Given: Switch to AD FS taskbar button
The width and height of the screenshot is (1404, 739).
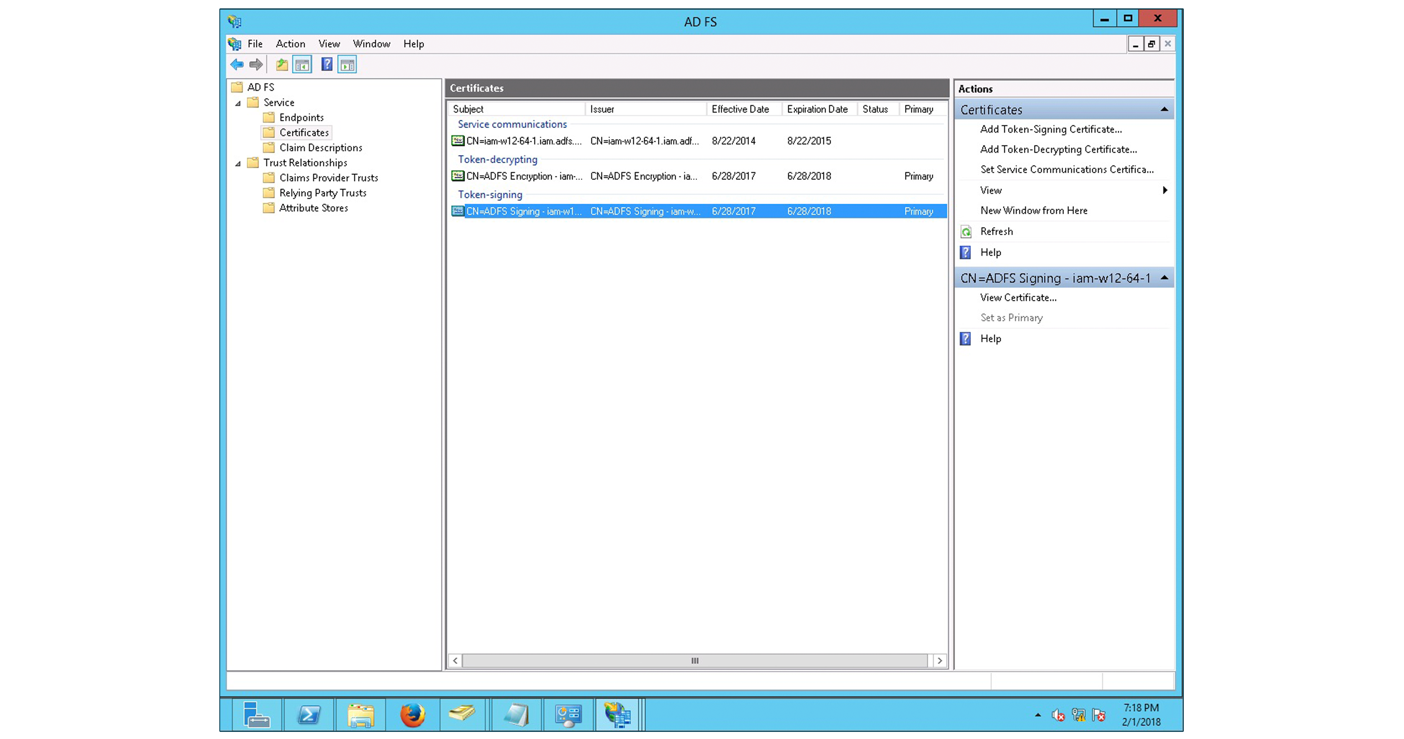Looking at the screenshot, I should pyautogui.click(x=617, y=714).
